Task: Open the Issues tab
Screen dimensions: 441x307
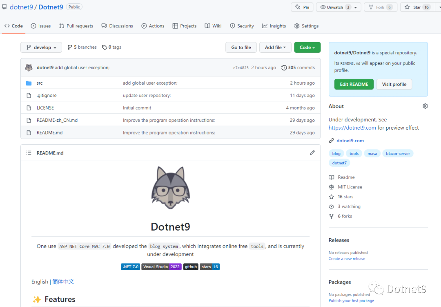Action: [x=41, y=26]
